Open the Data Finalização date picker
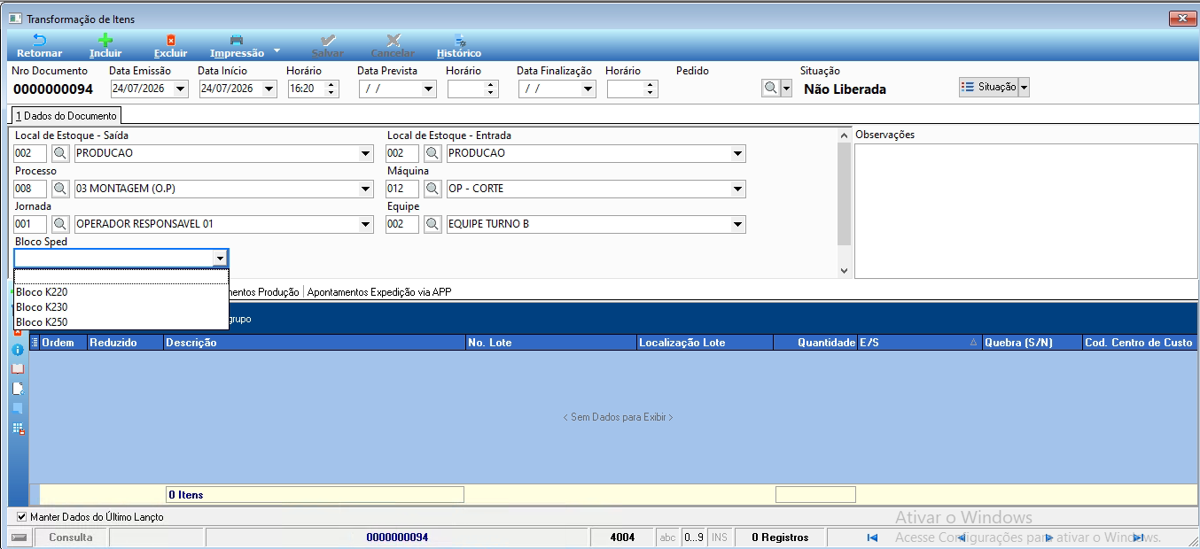Screen dimensions: 1200x549 [x=588, y=89]
